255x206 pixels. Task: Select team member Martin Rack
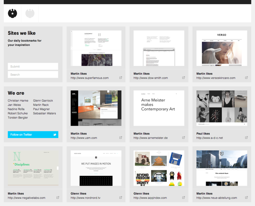pyautogui.click(x=41, y=105)
